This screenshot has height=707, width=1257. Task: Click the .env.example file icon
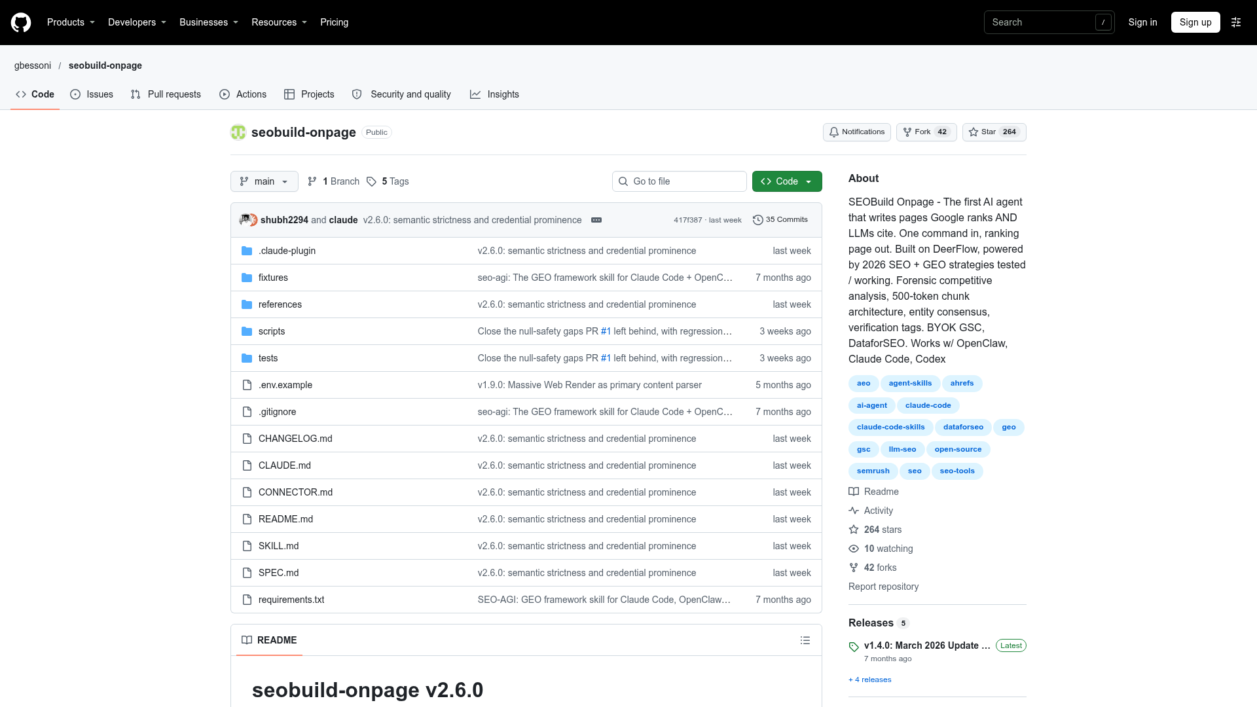247,385
